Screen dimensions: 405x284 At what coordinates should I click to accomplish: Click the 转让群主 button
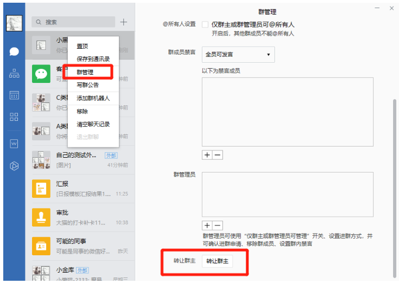coord(217,261)
